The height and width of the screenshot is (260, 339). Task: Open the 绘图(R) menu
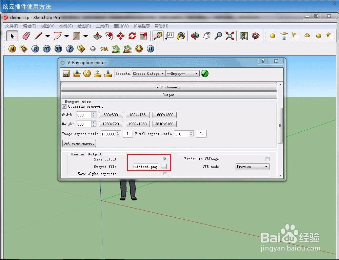point(84,26)
